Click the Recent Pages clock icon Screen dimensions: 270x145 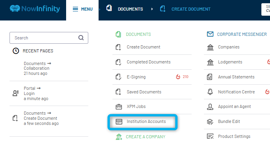point(16,51)
